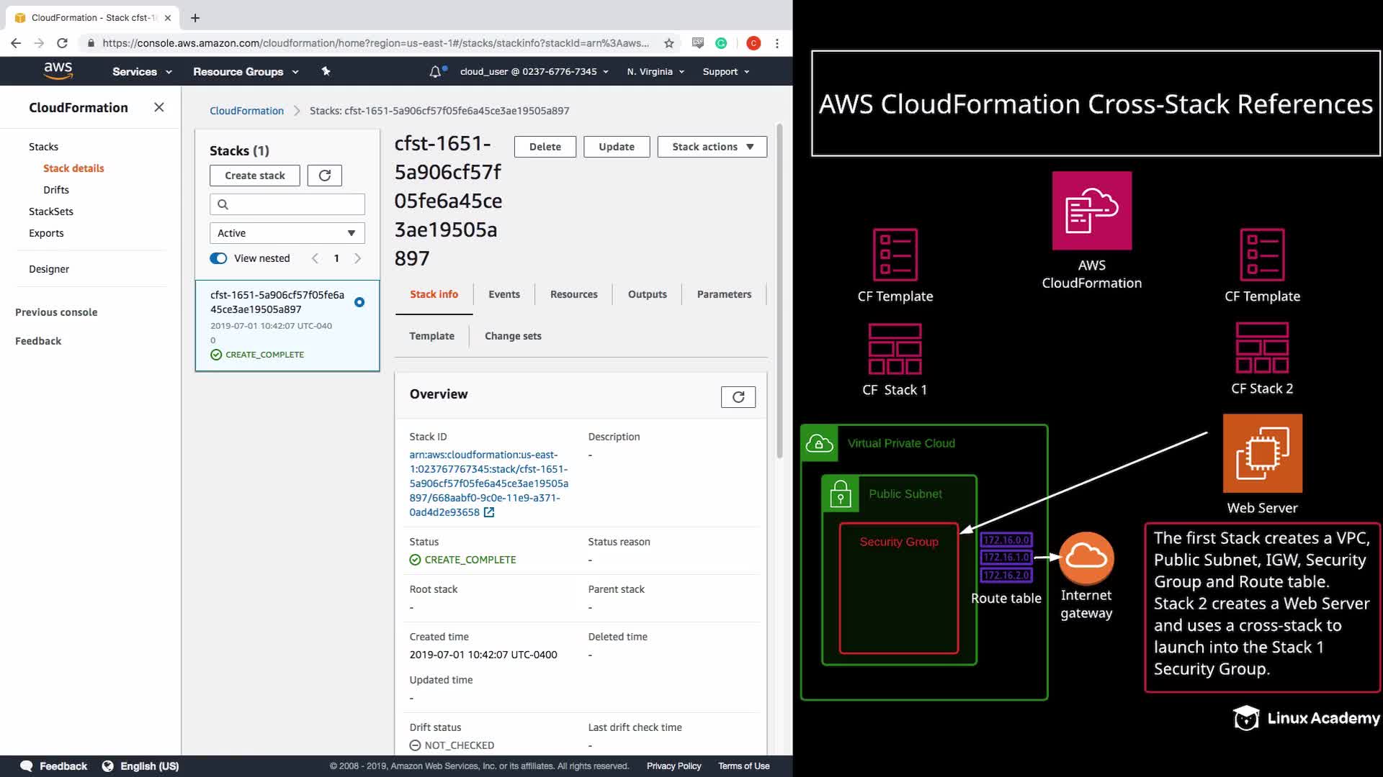Switch to the Outputs tab

point(647,294)
